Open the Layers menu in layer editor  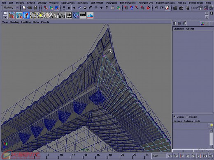tap(177, 121)
